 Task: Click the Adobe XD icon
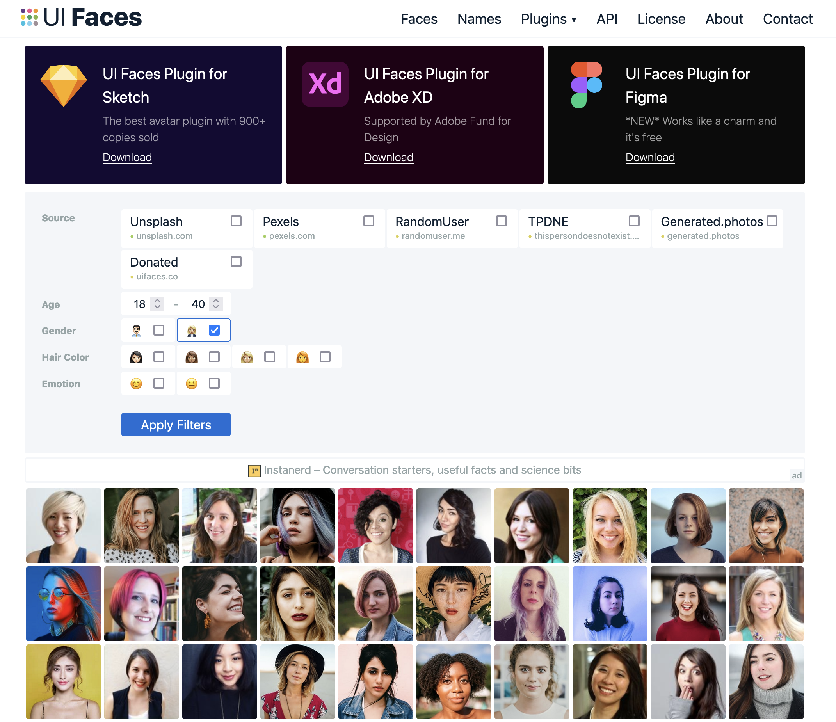click(x=325, y=84)
